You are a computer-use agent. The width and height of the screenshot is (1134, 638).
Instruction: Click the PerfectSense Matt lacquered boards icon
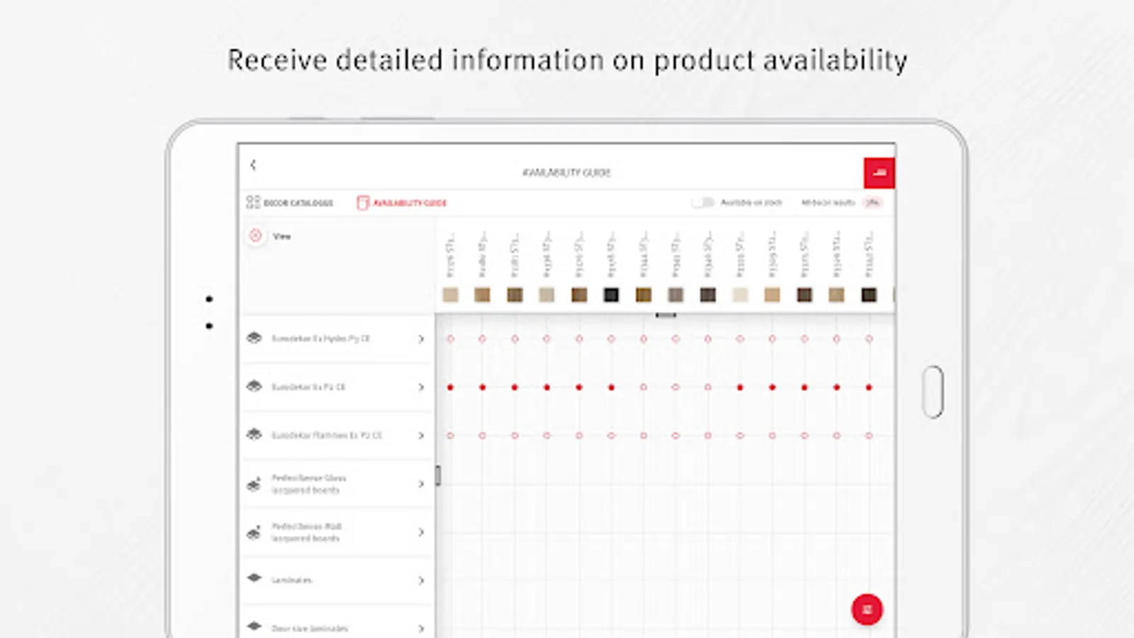[x=254, y=532]
